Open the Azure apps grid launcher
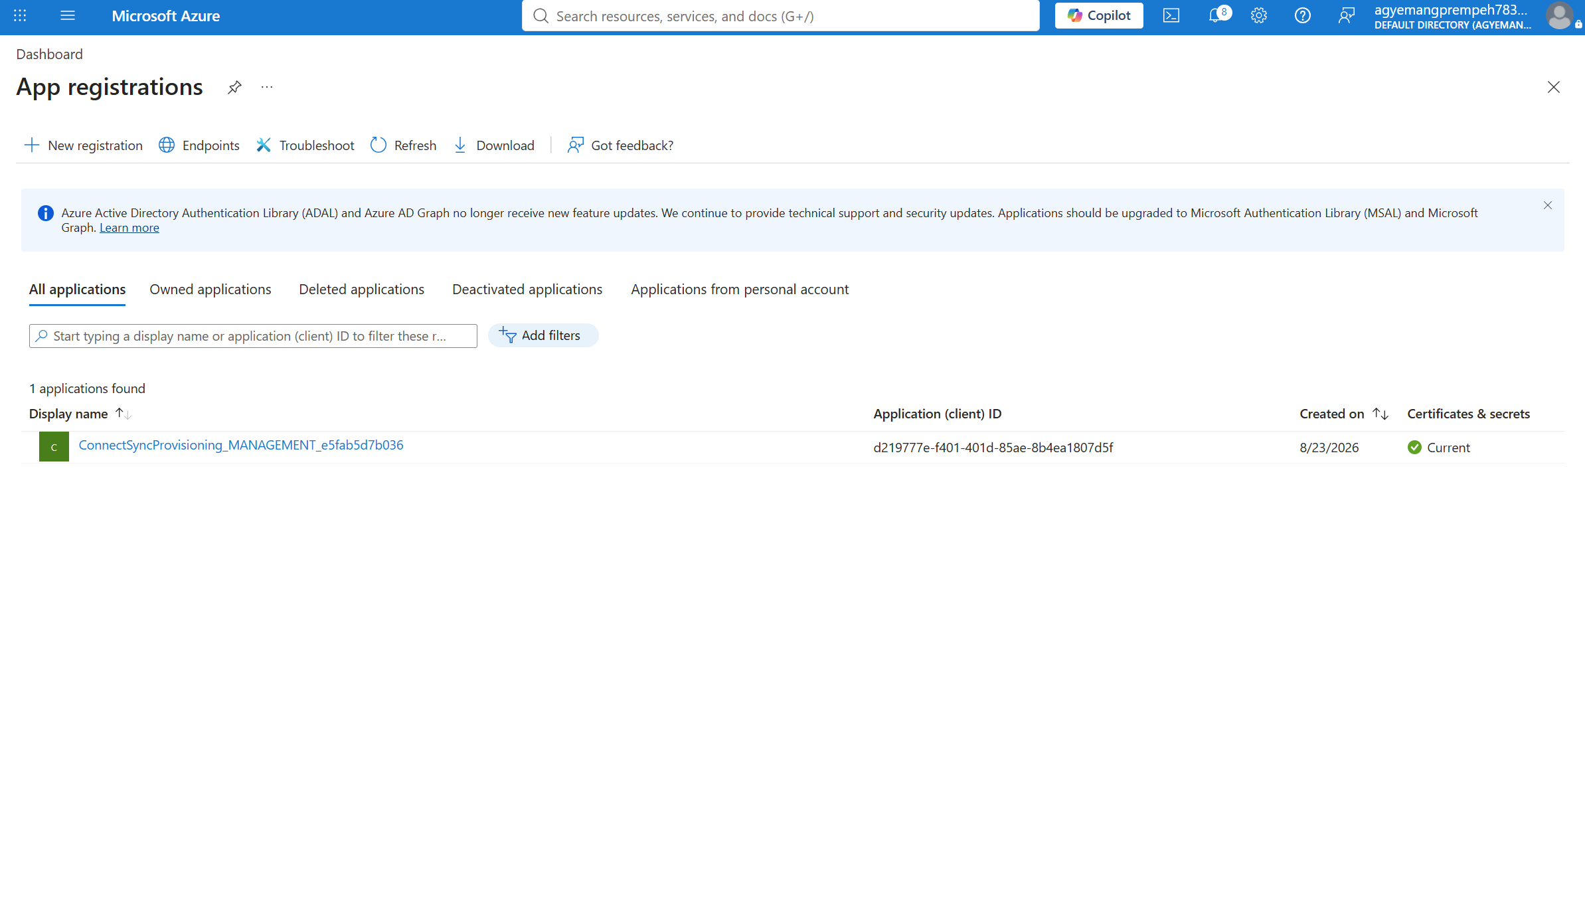Screen dimensions: 1585x923 coord(20,15)
